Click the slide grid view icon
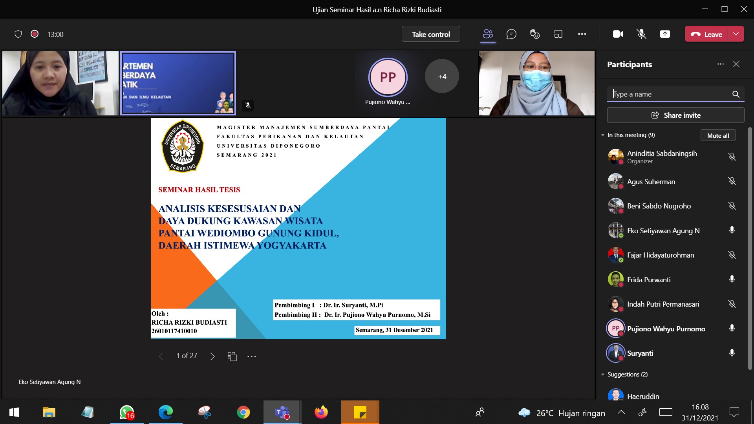Viewport: 754px width, 424px height. pos(232,356)
